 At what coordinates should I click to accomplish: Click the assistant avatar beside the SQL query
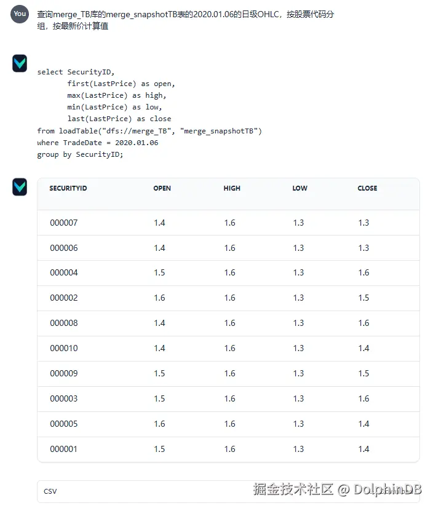click(x=20, y=63)
